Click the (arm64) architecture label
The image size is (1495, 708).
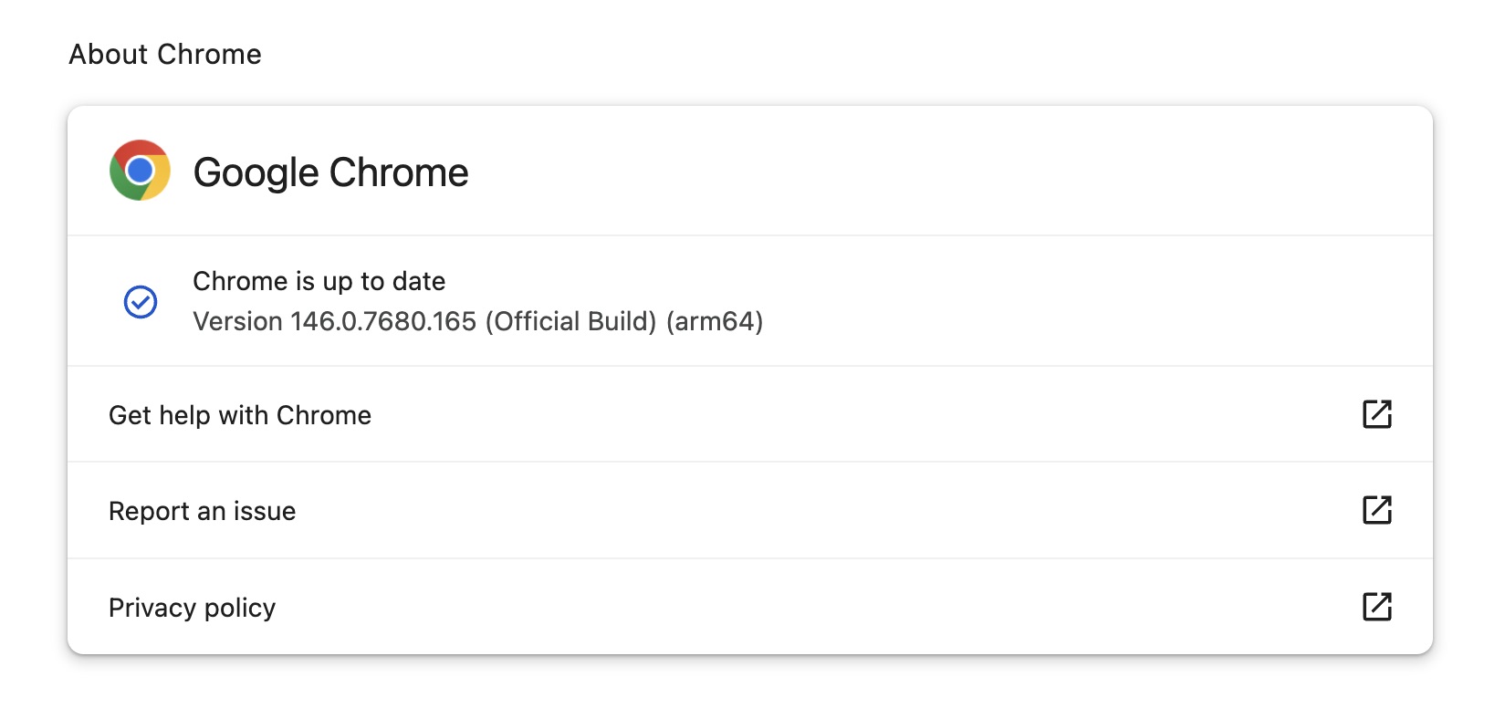(x=715, y=321)
